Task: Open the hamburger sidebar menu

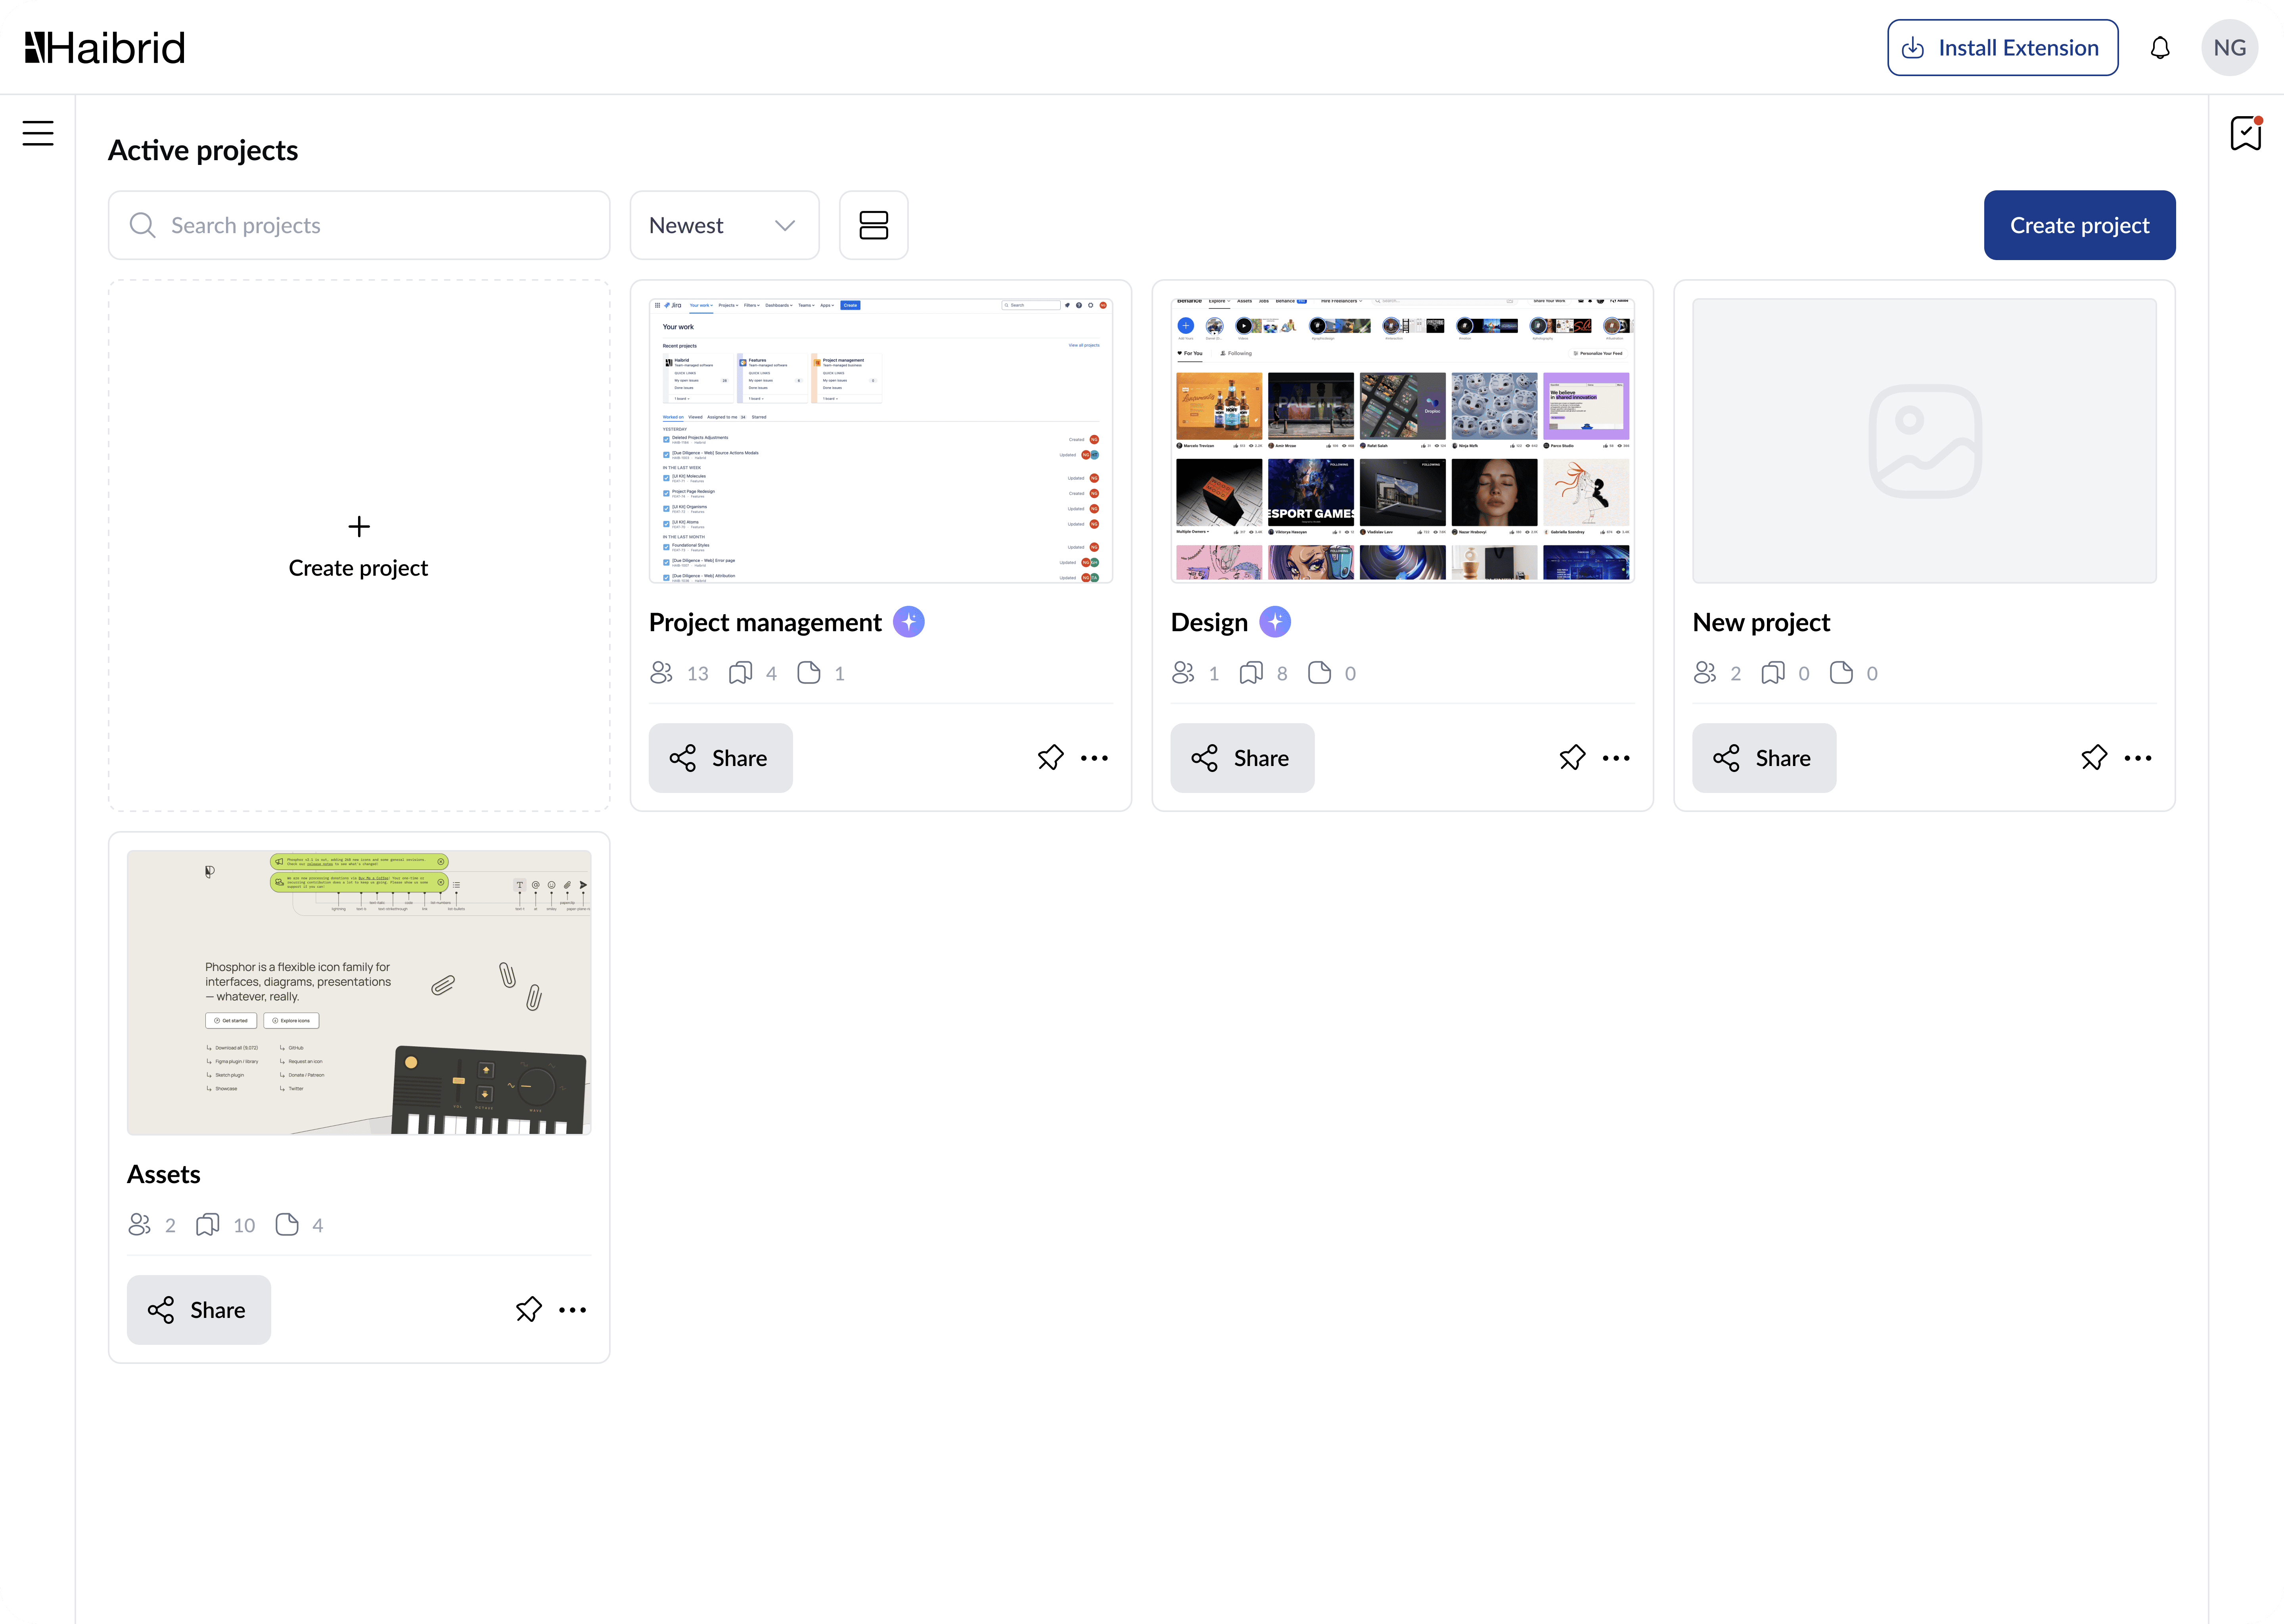Action: pos(38,133)
